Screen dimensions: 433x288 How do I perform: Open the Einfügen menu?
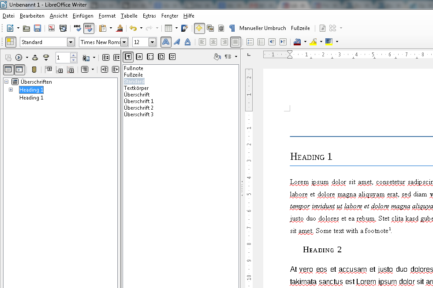[83, 16]
